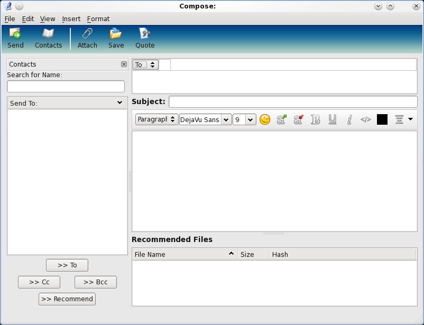Toggle italic formatting

coord(349,119)
